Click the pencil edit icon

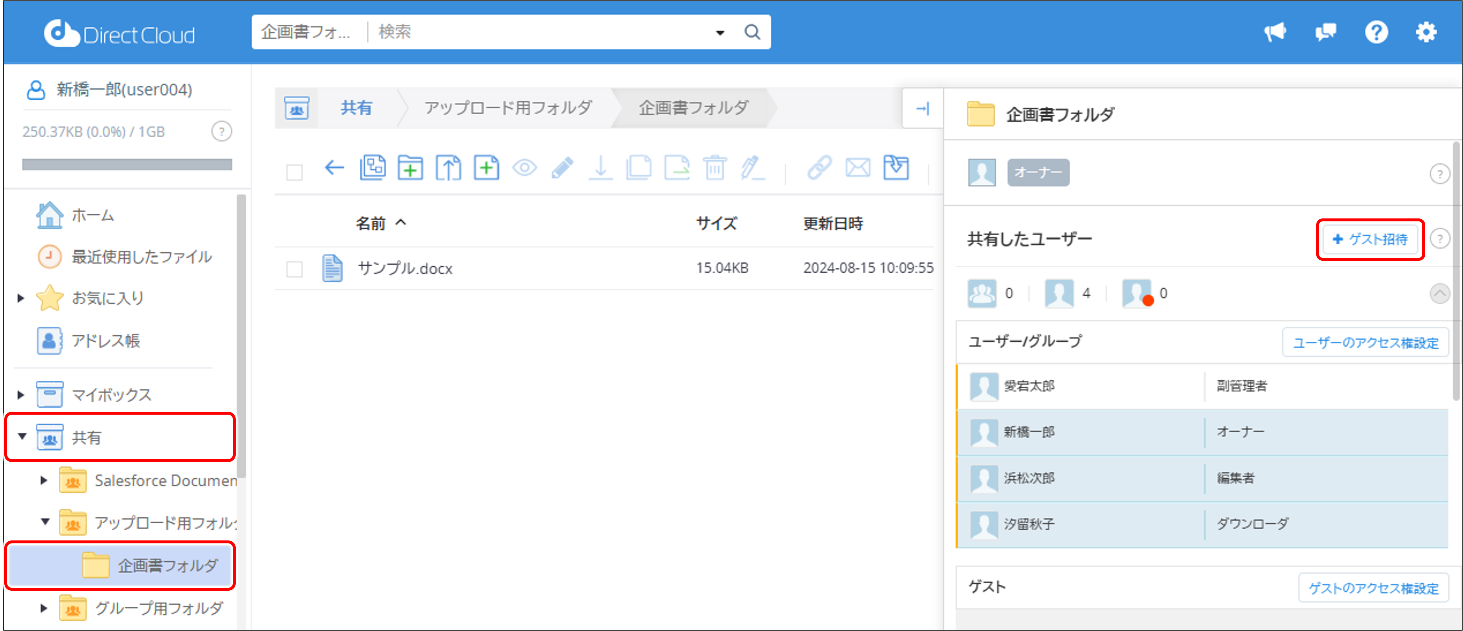[562, 168]
